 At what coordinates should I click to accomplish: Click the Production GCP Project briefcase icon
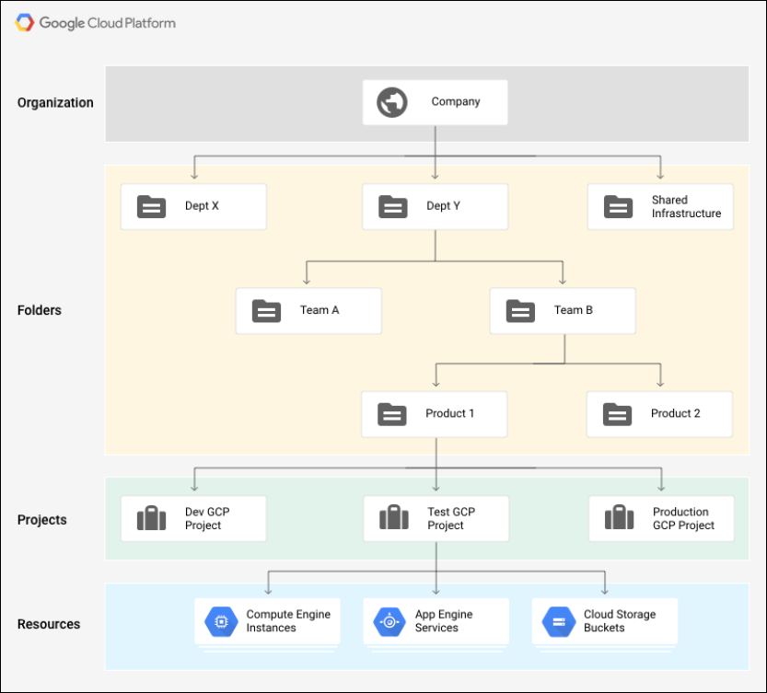click(x=619, y=519)
